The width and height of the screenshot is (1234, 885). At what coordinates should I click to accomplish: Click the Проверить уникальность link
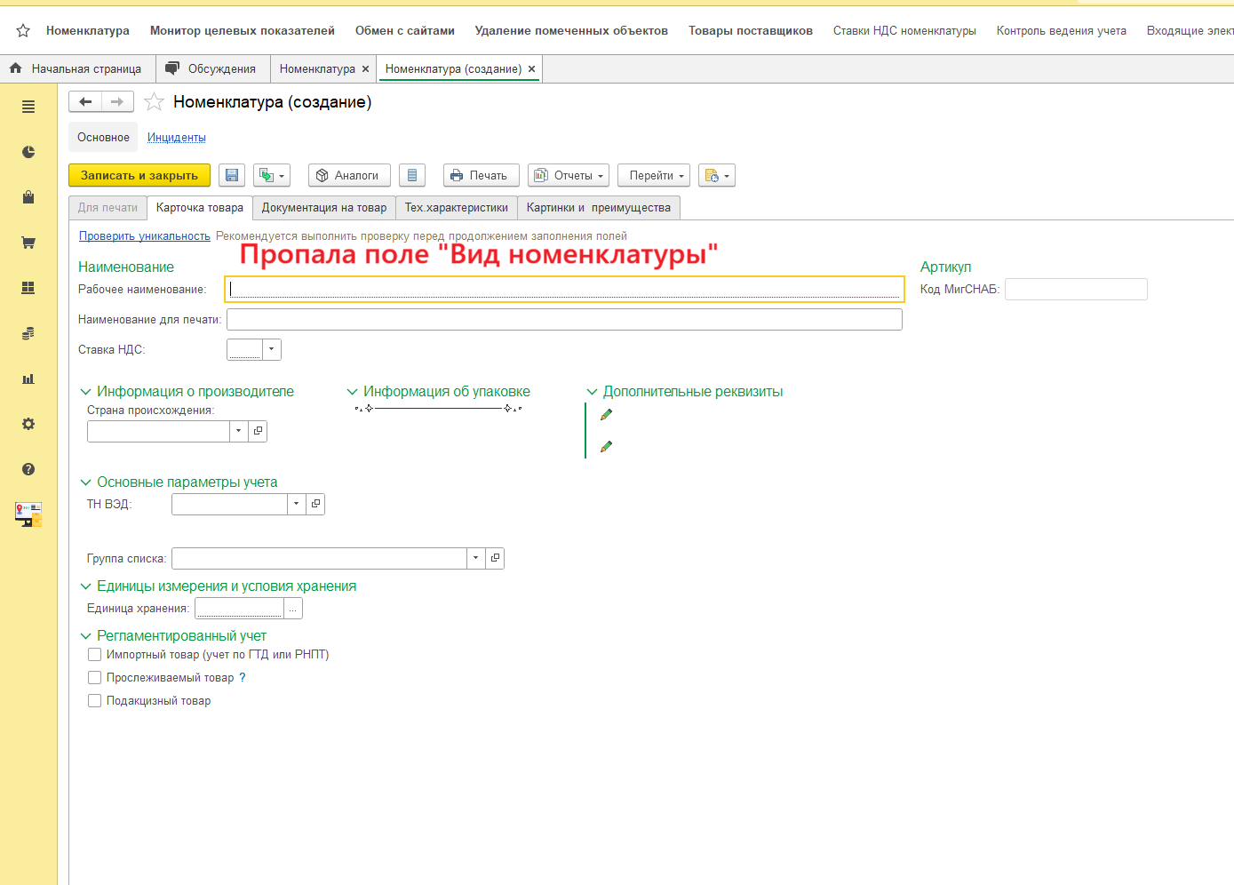click(145, 236)
